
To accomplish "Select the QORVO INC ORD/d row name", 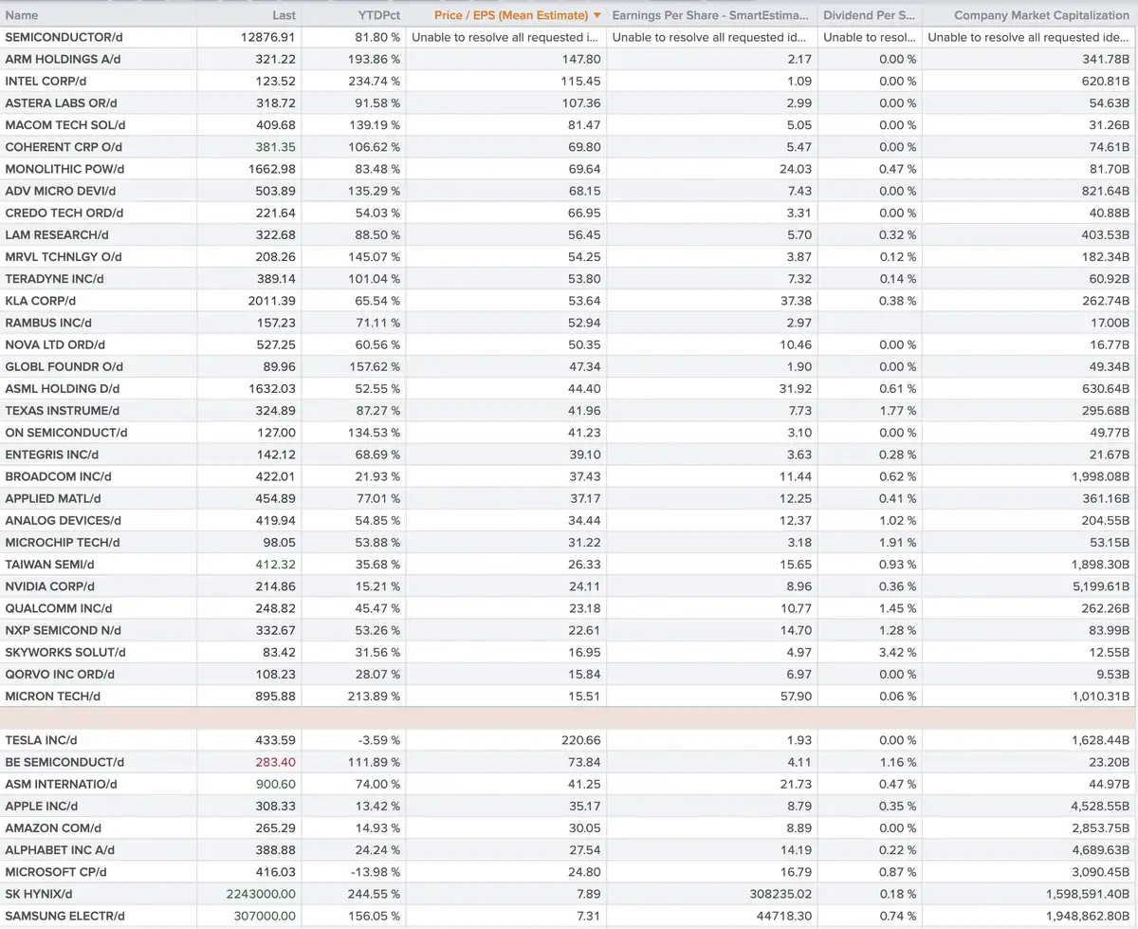I will tap(60, 675).
